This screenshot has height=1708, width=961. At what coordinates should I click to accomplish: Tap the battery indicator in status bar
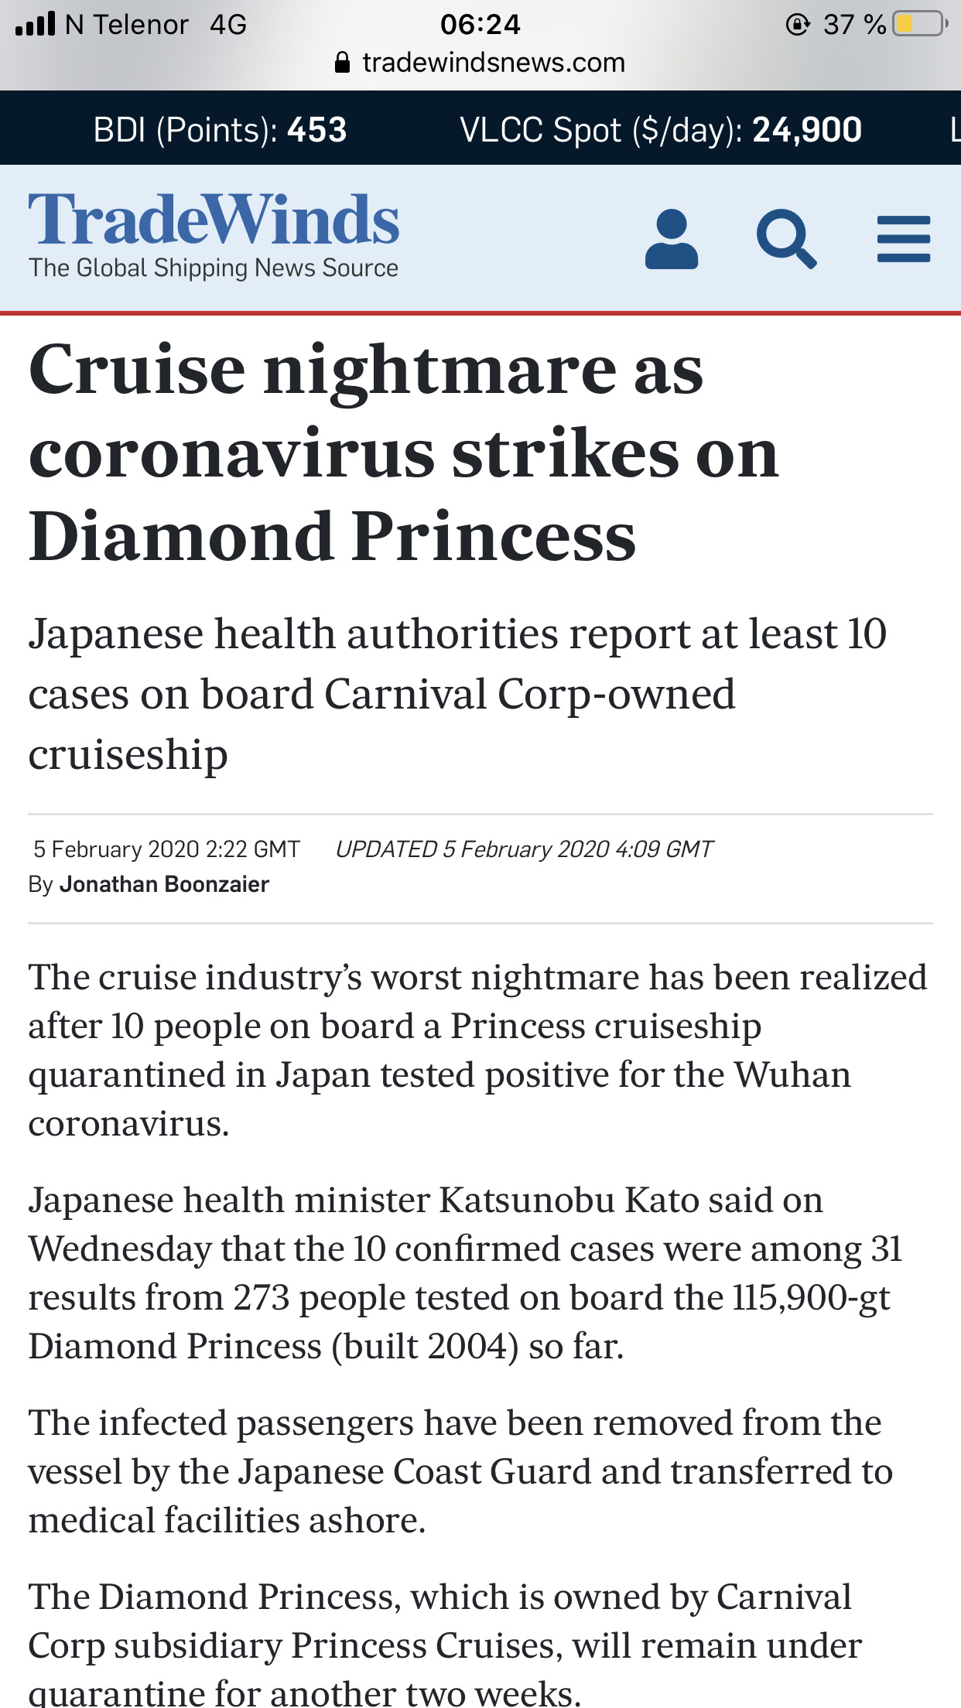coord(919,24)
